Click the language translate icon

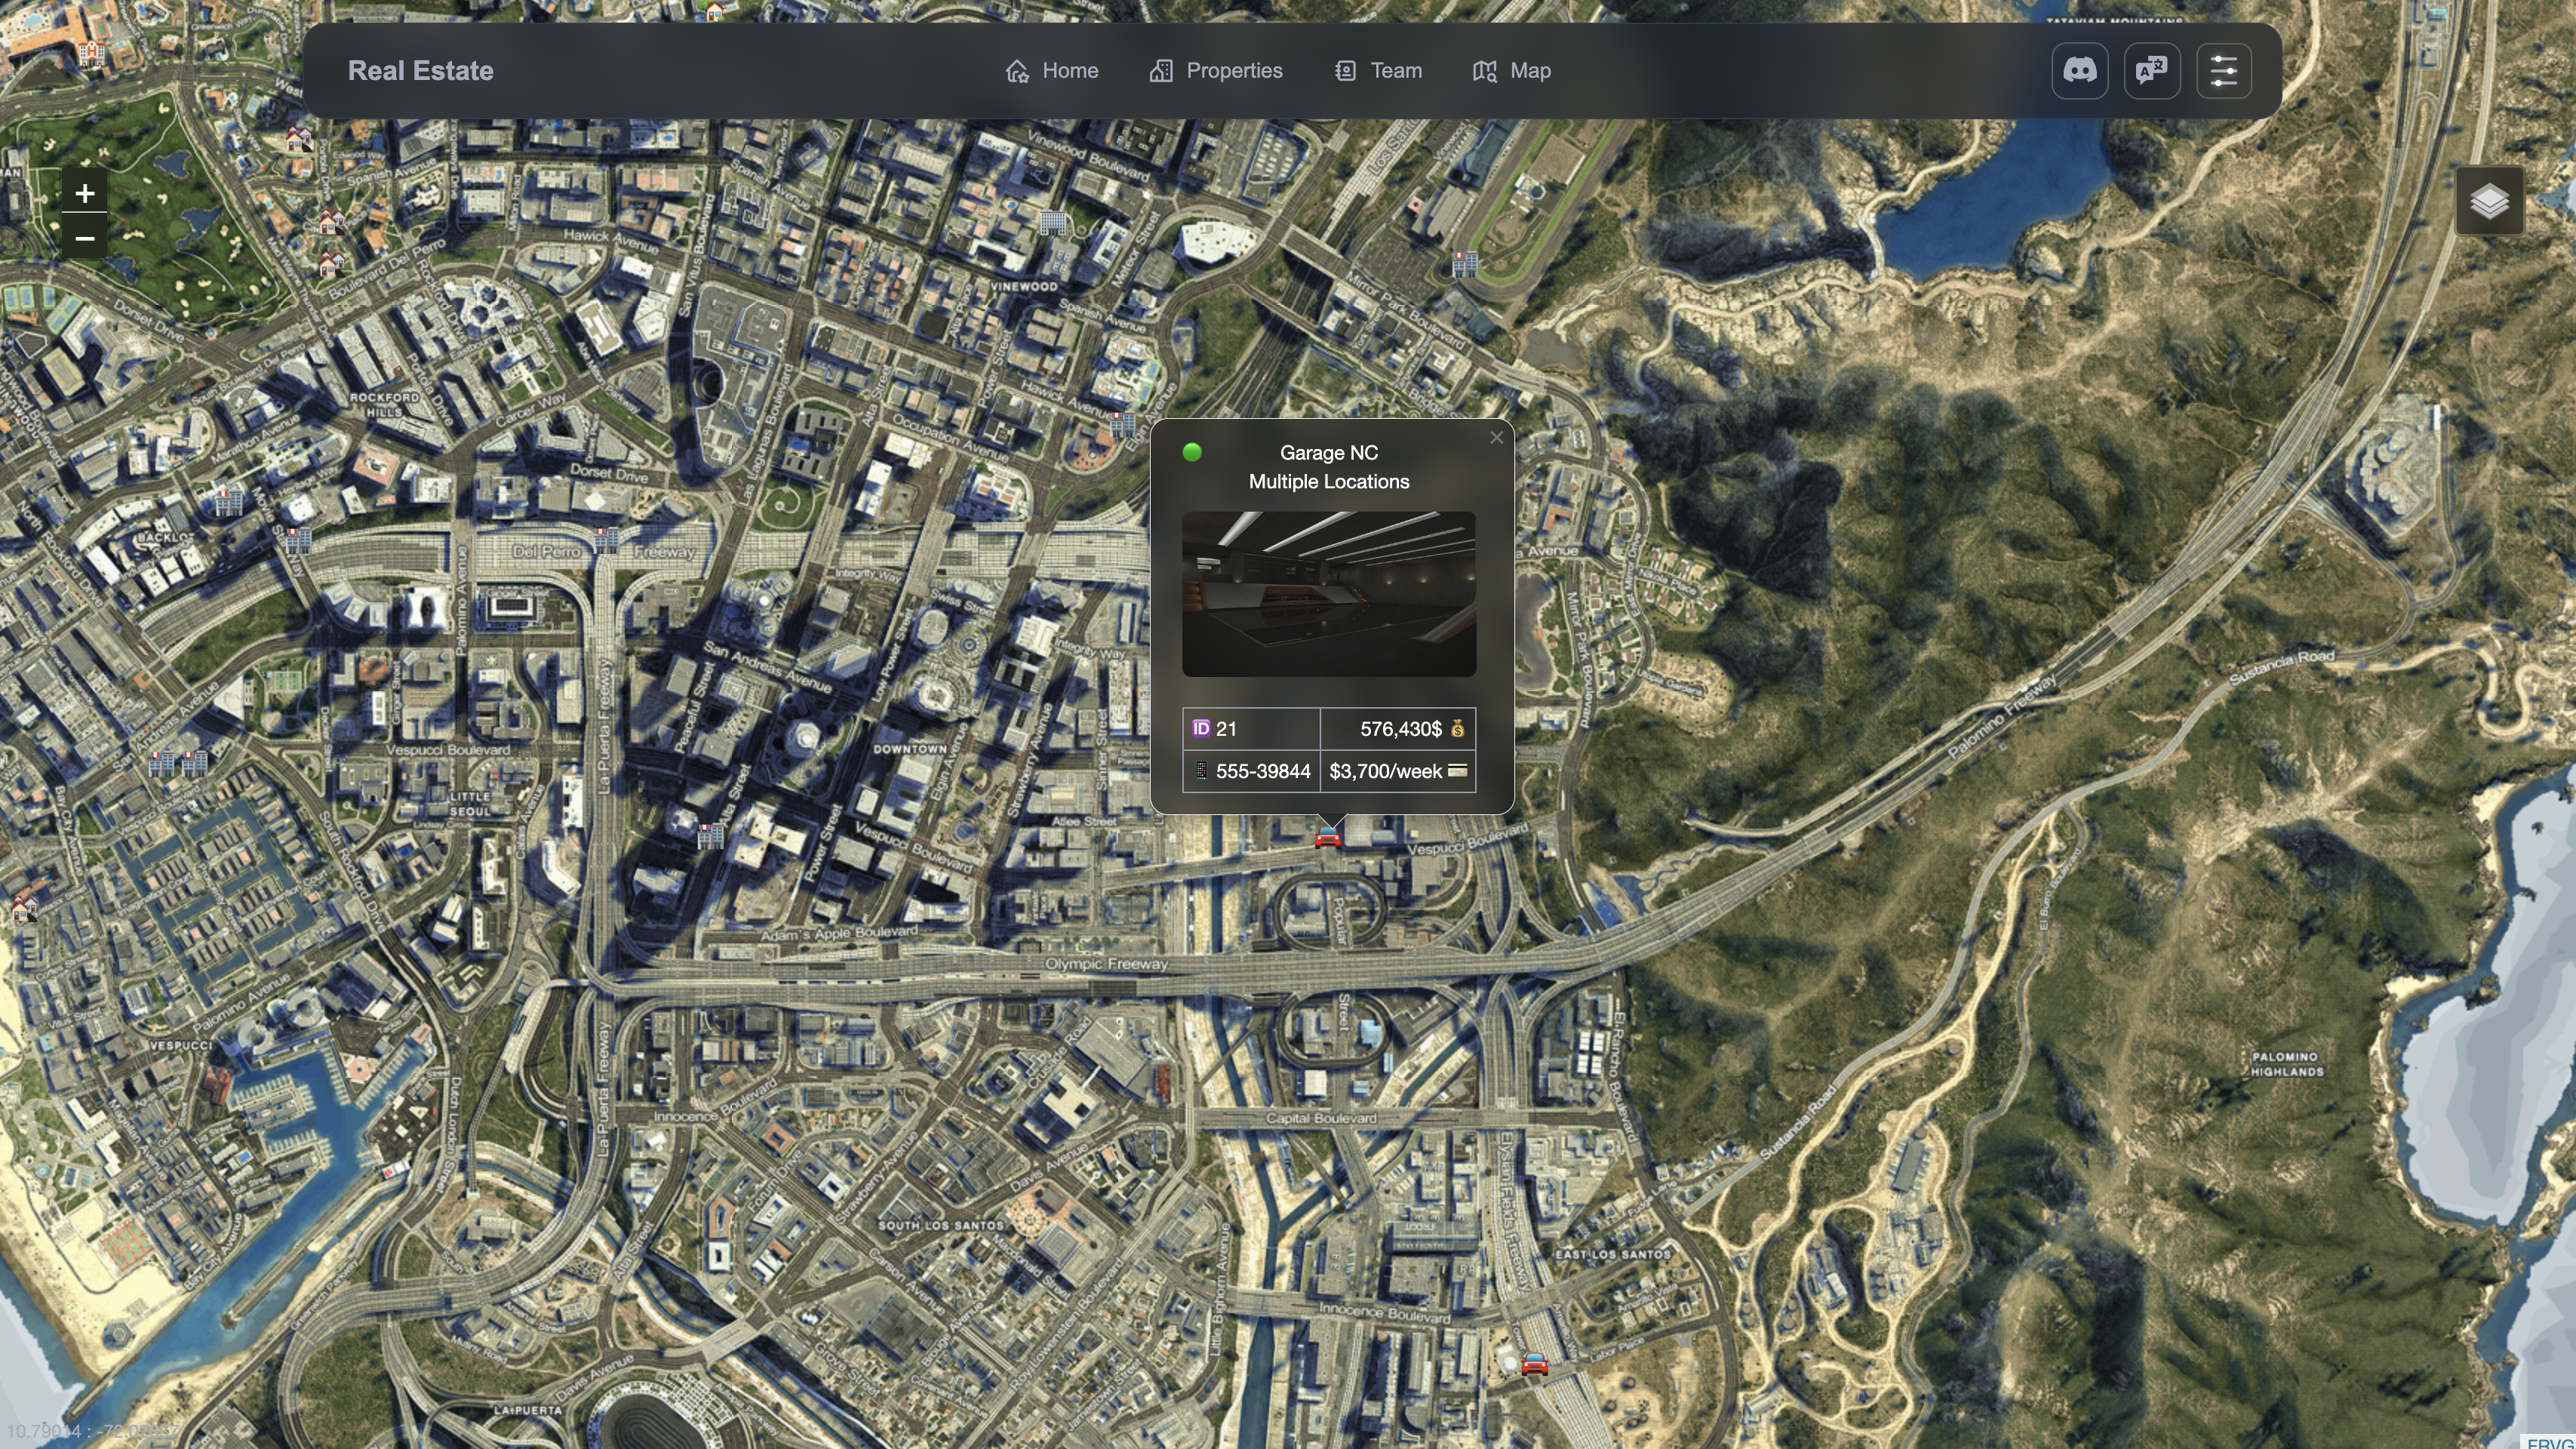(x=2152, y=71)
